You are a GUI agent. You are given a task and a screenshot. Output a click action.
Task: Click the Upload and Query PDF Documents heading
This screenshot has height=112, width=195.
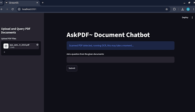pyautogui.click(x=16, y=31)
